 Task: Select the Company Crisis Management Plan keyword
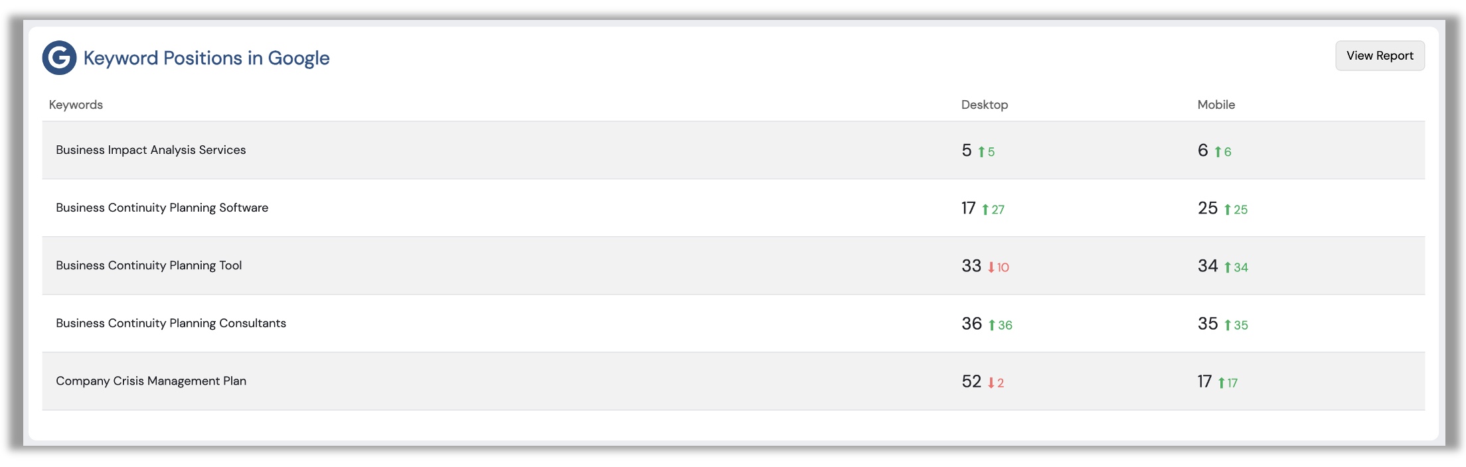click(151, 381)
